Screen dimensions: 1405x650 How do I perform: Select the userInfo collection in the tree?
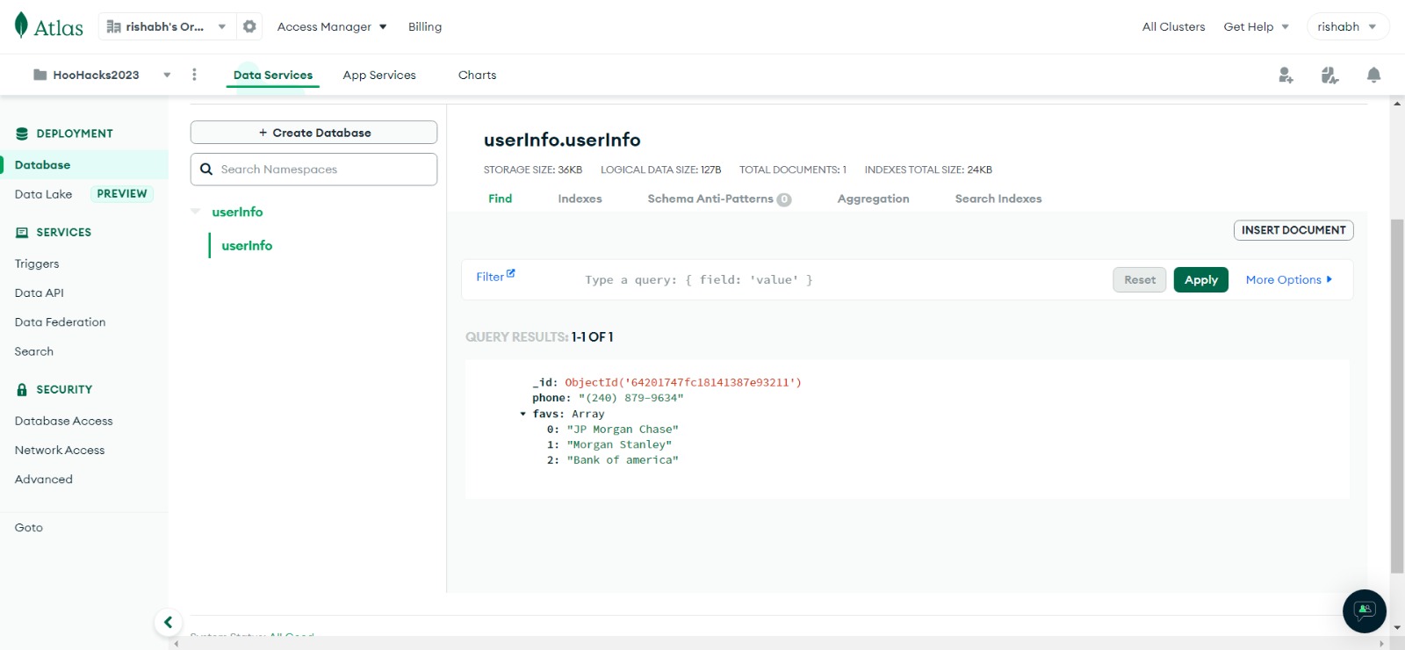[x=247, y=246]
